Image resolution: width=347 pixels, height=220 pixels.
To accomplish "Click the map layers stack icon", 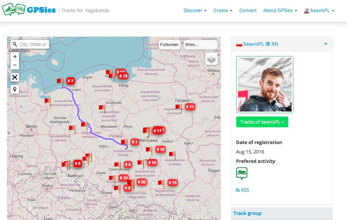I will coord(211,59).
